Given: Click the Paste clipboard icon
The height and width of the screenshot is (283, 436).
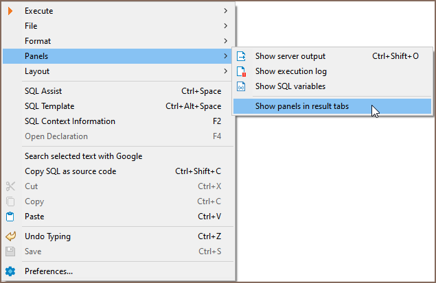Looking at the screenshot, I should pyautogui.click(x=10, y=217).
